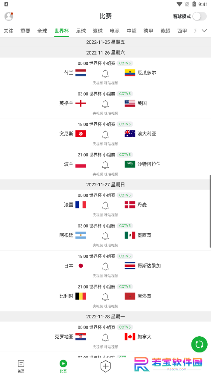Click the vertical scrollbar thumb on right
Screen dimensions: 211x375
pyautogui.click(x=210, y=211)
